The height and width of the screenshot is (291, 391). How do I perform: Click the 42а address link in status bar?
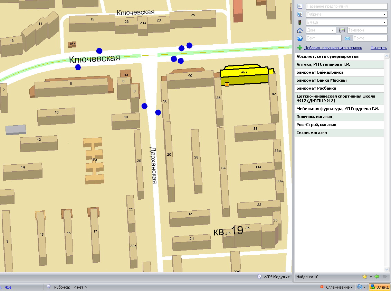8,287
